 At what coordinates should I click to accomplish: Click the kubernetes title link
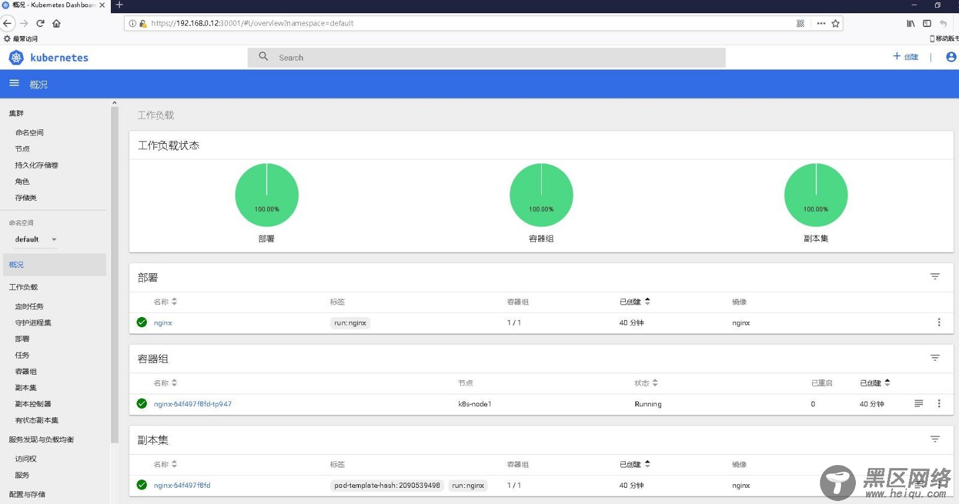pyautogui.click(x=59, y=58)
